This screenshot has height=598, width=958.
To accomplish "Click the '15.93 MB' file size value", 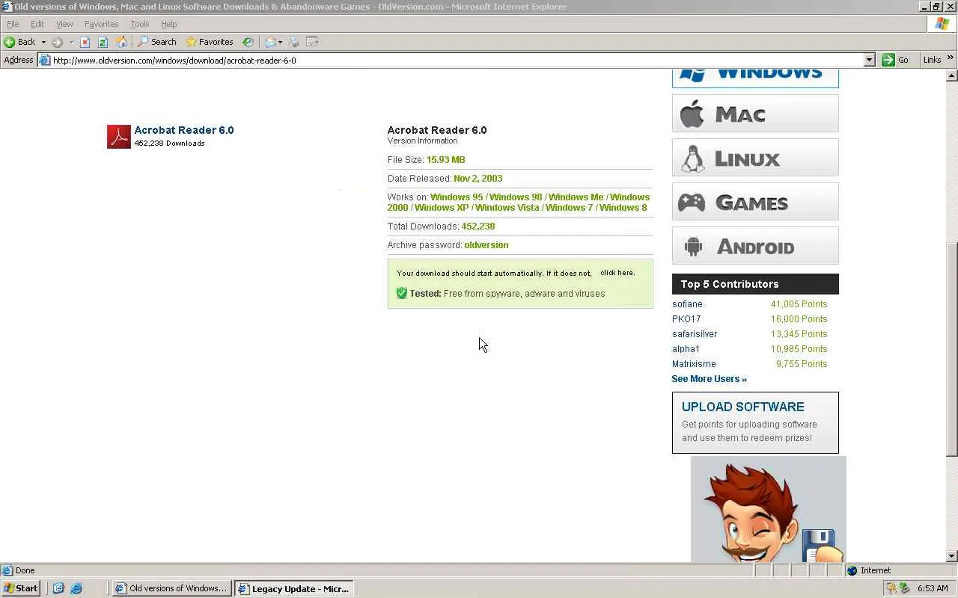I will (446, 160).
